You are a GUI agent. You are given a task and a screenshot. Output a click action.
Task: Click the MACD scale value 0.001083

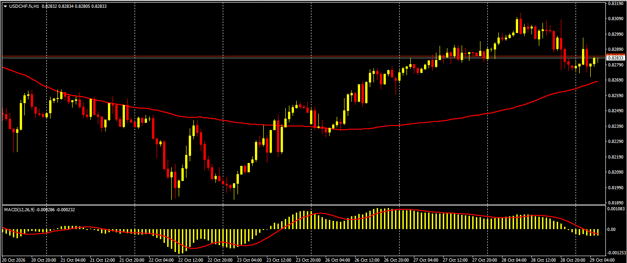click(x=616, y=209)
